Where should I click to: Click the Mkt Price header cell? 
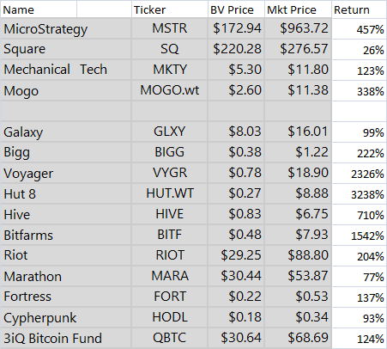coord(298,9)
